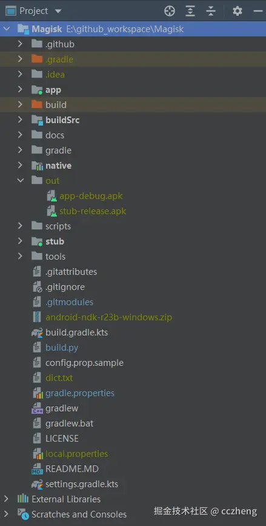Click the External Libraries icon
Viewport: 266px width, 526px height.
23,499
